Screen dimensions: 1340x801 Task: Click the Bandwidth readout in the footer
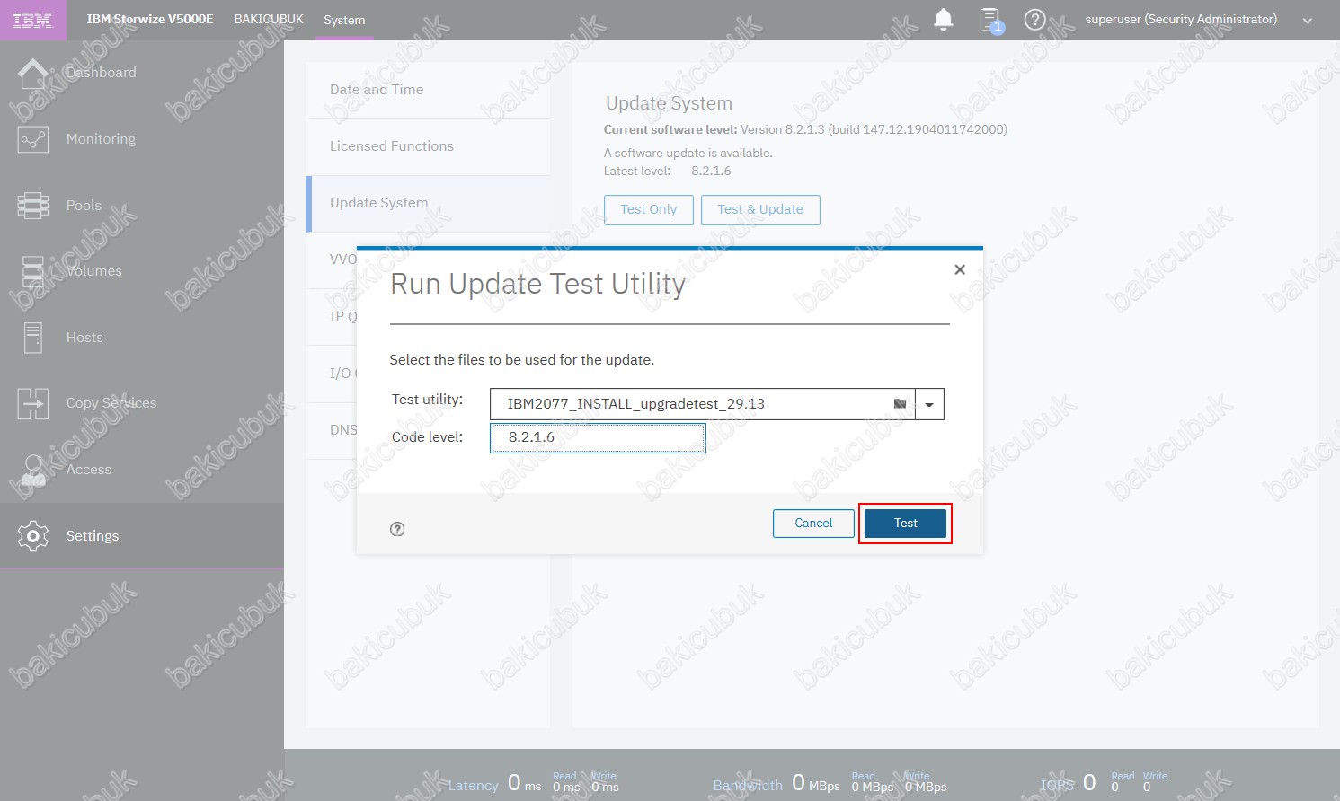click(830, 784)
